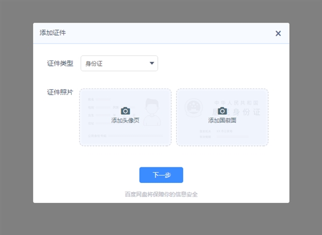This screenshot has height=235, width=322.
Task: Click the 添加国徽面 label
Action: coord(222,121)
